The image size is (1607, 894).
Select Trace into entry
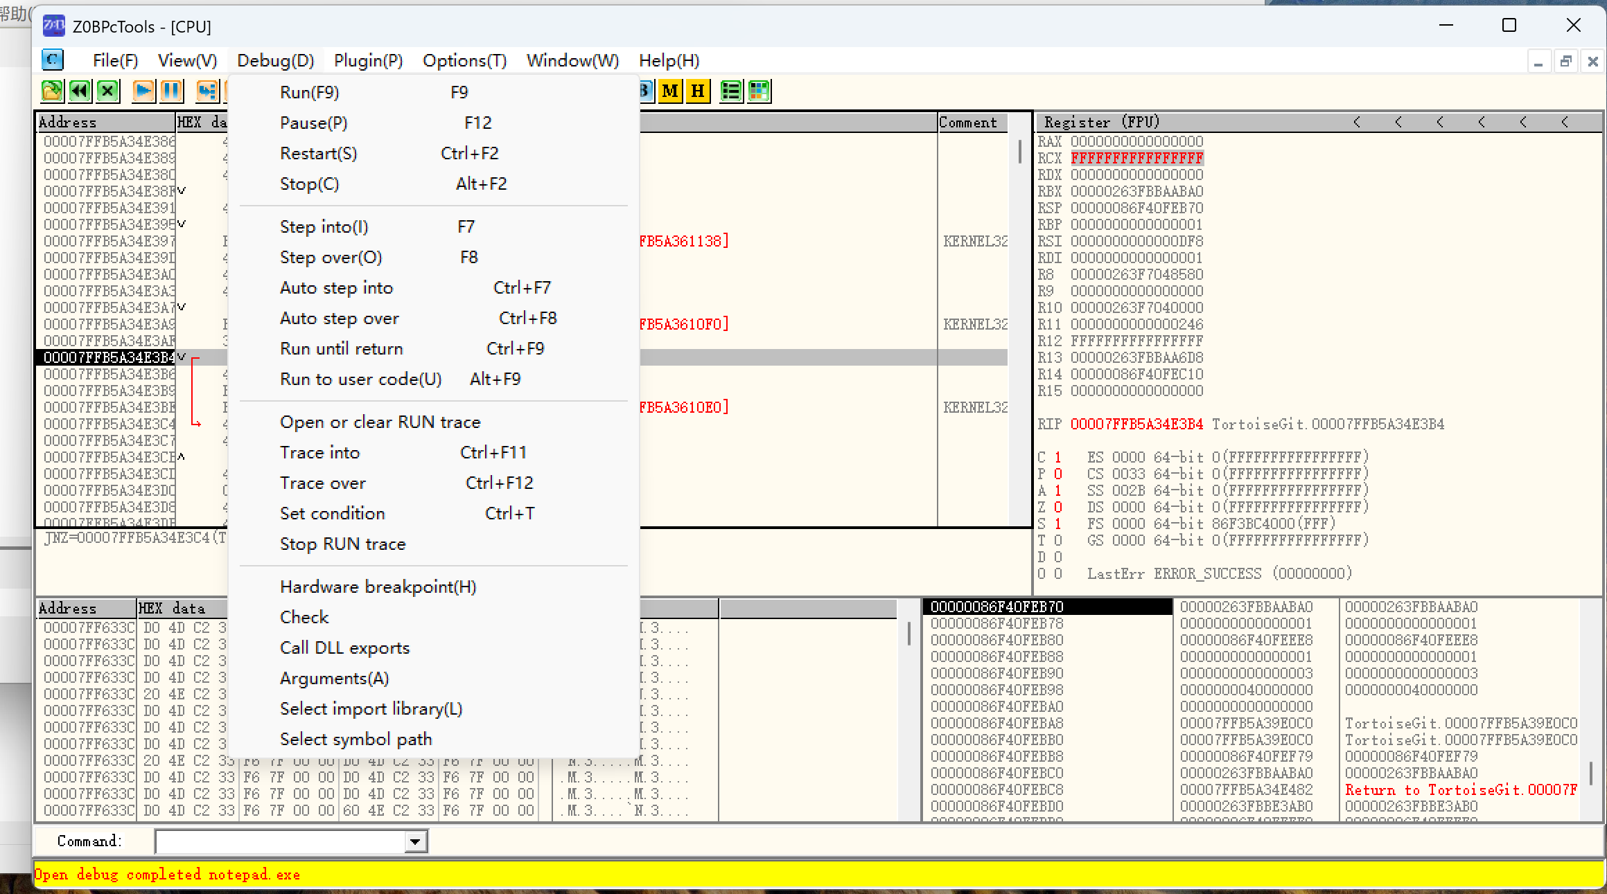pyautogui.click(x=434, y=452)
